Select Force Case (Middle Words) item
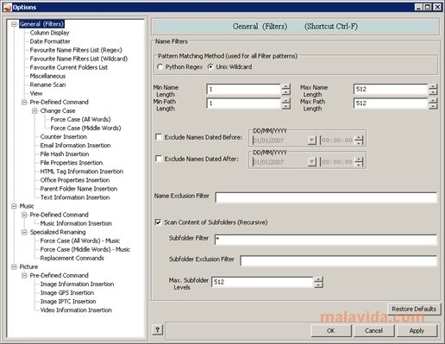The height and width of the screenshot is (344, 445). pyautogui.click(x=85, y=128)
